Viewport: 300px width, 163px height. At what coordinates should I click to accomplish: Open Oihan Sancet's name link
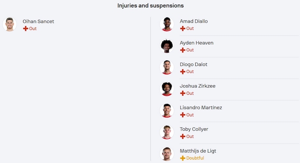(x=38, y=21)
